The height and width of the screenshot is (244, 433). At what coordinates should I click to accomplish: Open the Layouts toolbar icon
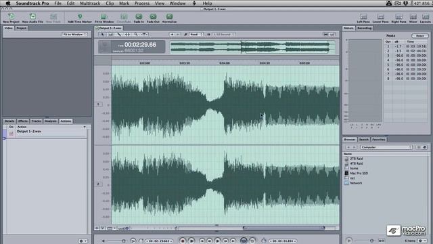point(426,16)
